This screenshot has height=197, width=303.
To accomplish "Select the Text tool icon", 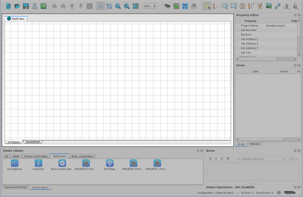I will 260,6.
